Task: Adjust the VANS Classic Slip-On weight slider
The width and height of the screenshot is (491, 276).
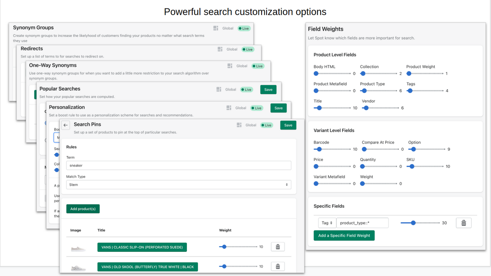Action: point(238,247)
